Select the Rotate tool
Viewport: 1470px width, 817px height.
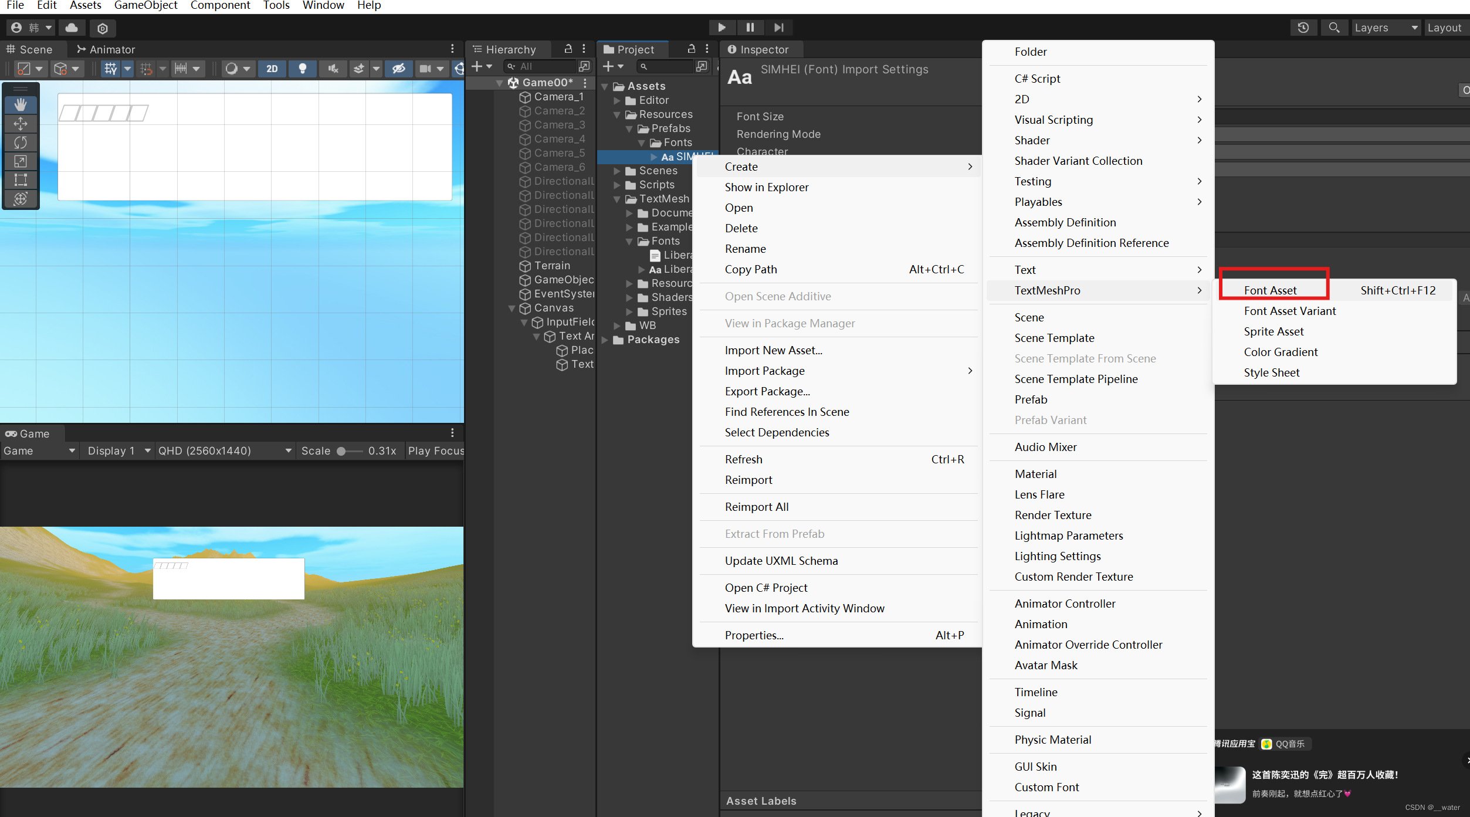pos(21,143)
